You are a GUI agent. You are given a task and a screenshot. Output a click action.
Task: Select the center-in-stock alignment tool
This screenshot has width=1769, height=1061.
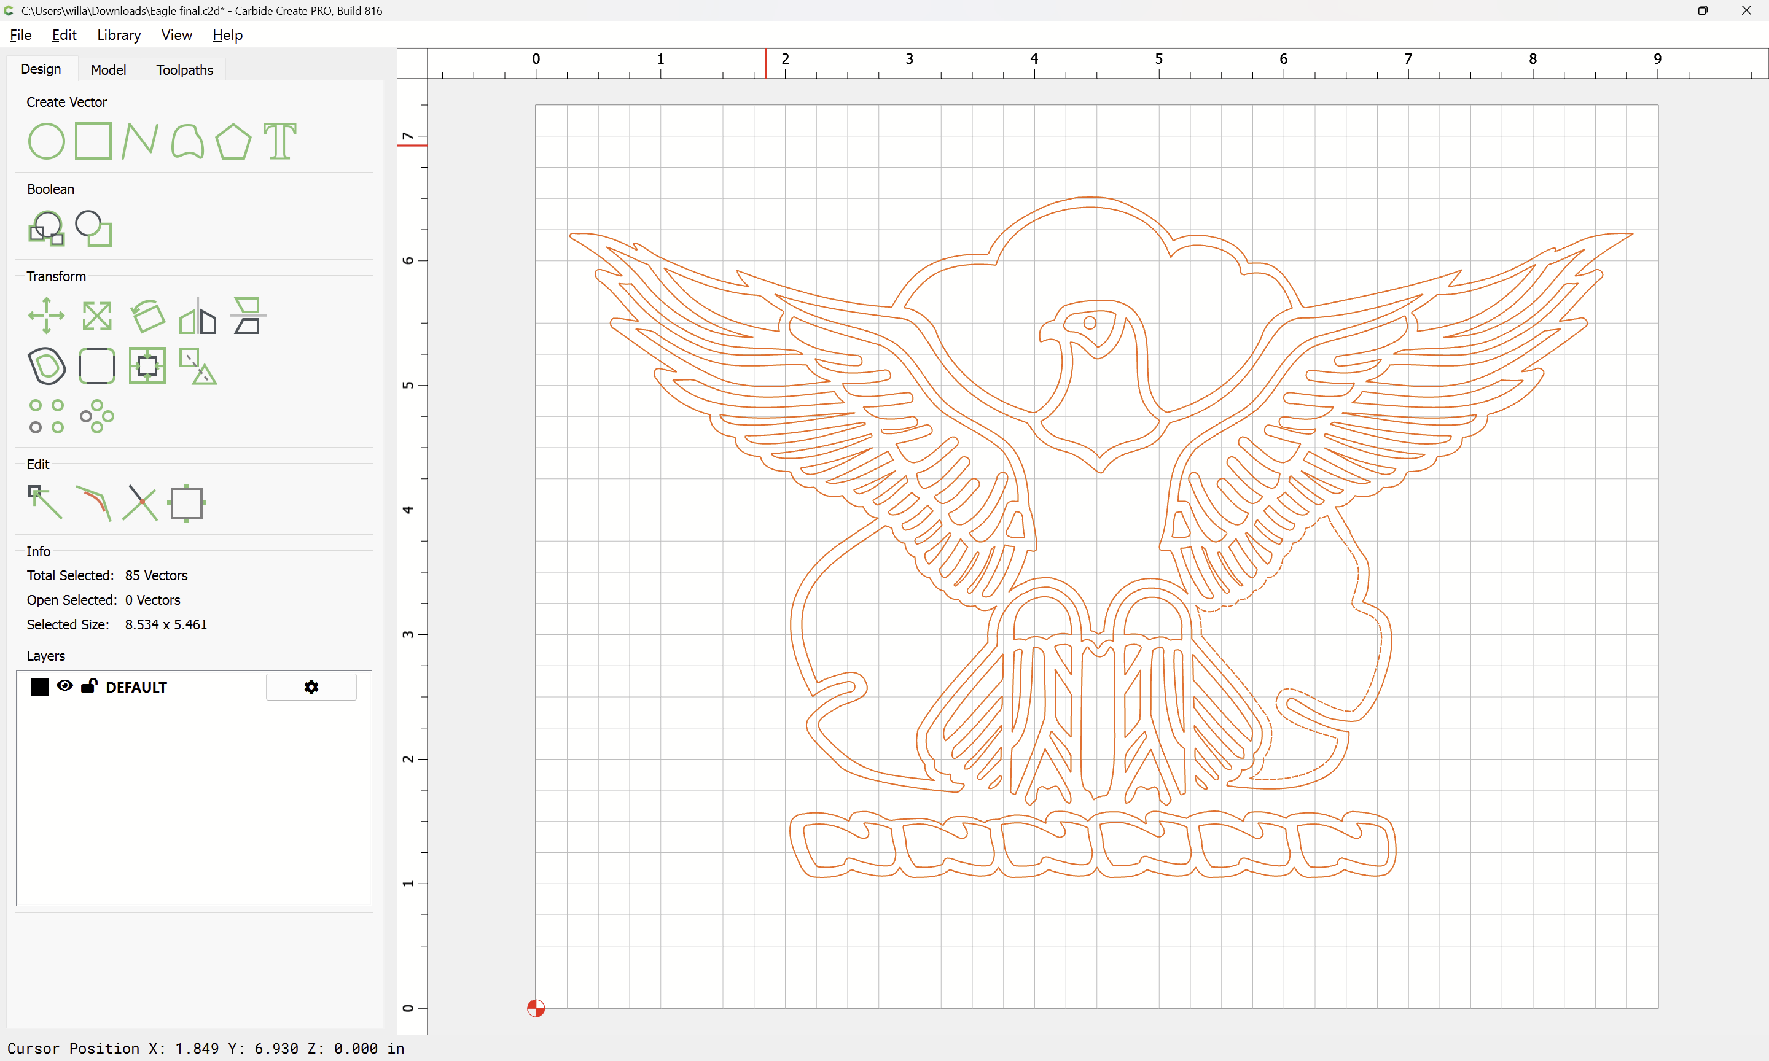click(147, 365)
